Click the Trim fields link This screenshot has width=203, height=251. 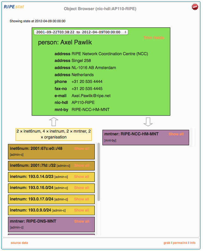[x=154, y=38]
